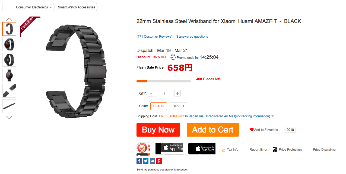Share the product on Twitter

[146, 161]
